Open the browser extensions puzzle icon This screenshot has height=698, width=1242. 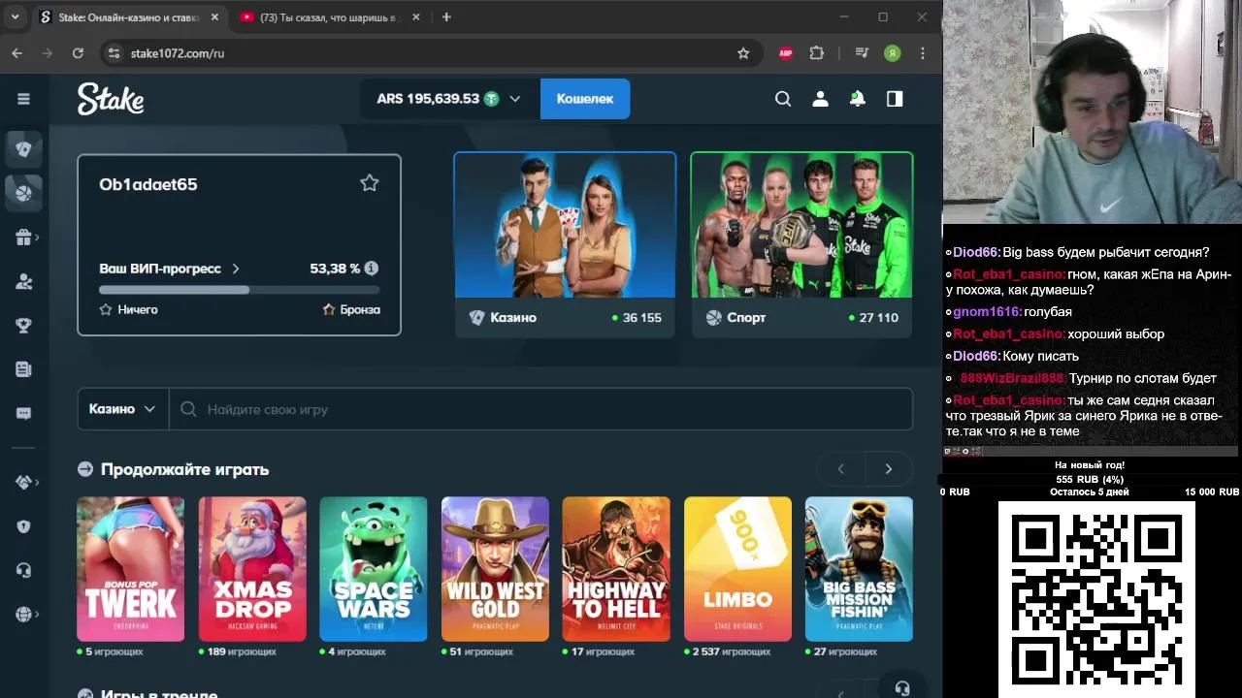tap(817, 53)
